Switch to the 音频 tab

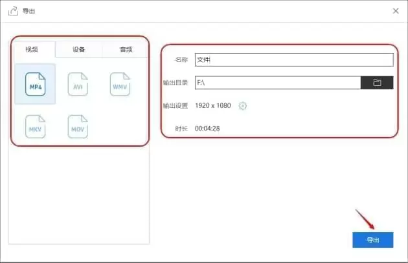point(126,49)
